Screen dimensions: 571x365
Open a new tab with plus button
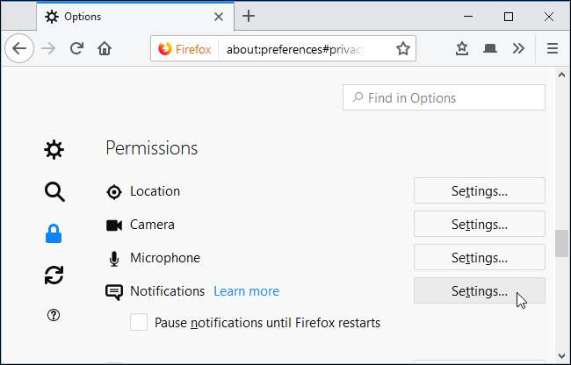click(249, 16)
